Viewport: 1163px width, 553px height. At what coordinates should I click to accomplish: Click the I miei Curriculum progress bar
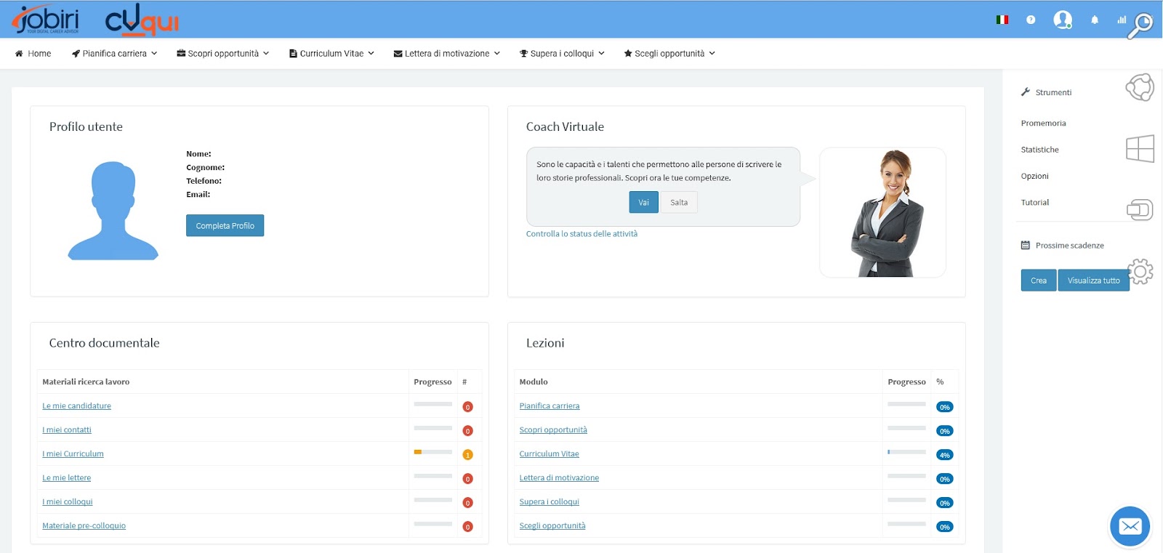(x=432, y=452)
